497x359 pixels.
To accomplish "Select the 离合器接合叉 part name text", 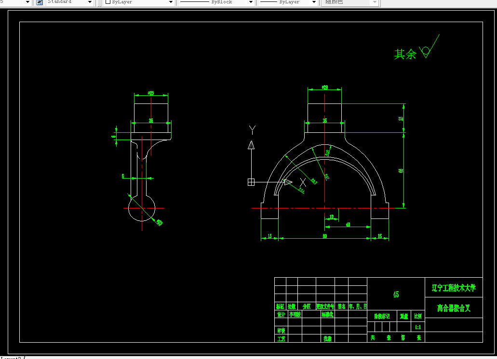I will click(454, 308).
